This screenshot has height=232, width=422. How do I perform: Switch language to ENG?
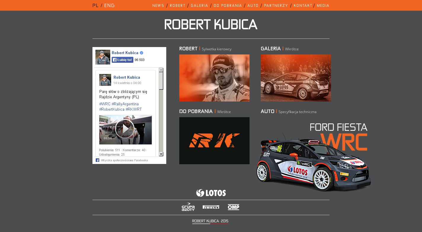point(109,5)
